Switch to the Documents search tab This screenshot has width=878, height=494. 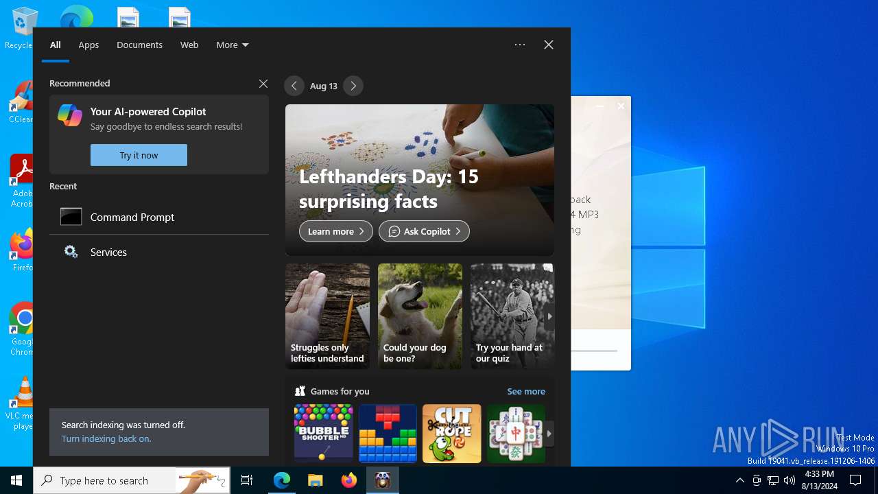(x=139, y=45)
